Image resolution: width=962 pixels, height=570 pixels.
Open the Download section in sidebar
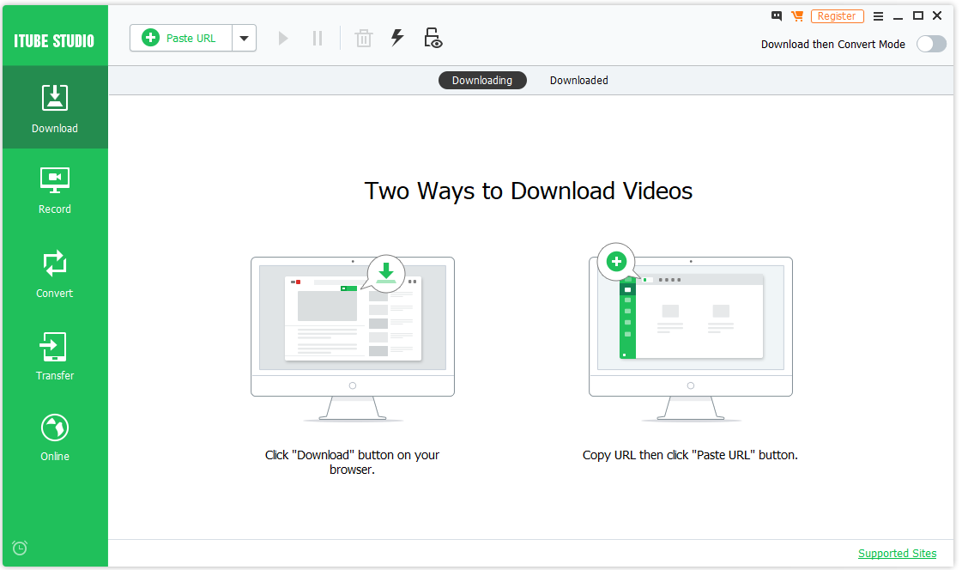[x=55, y=108]
